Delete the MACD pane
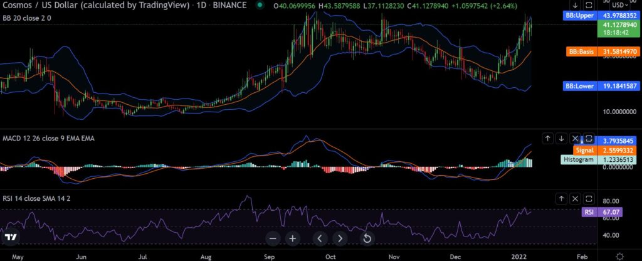This screenshot has width=642, height=261. click(576, 139)
